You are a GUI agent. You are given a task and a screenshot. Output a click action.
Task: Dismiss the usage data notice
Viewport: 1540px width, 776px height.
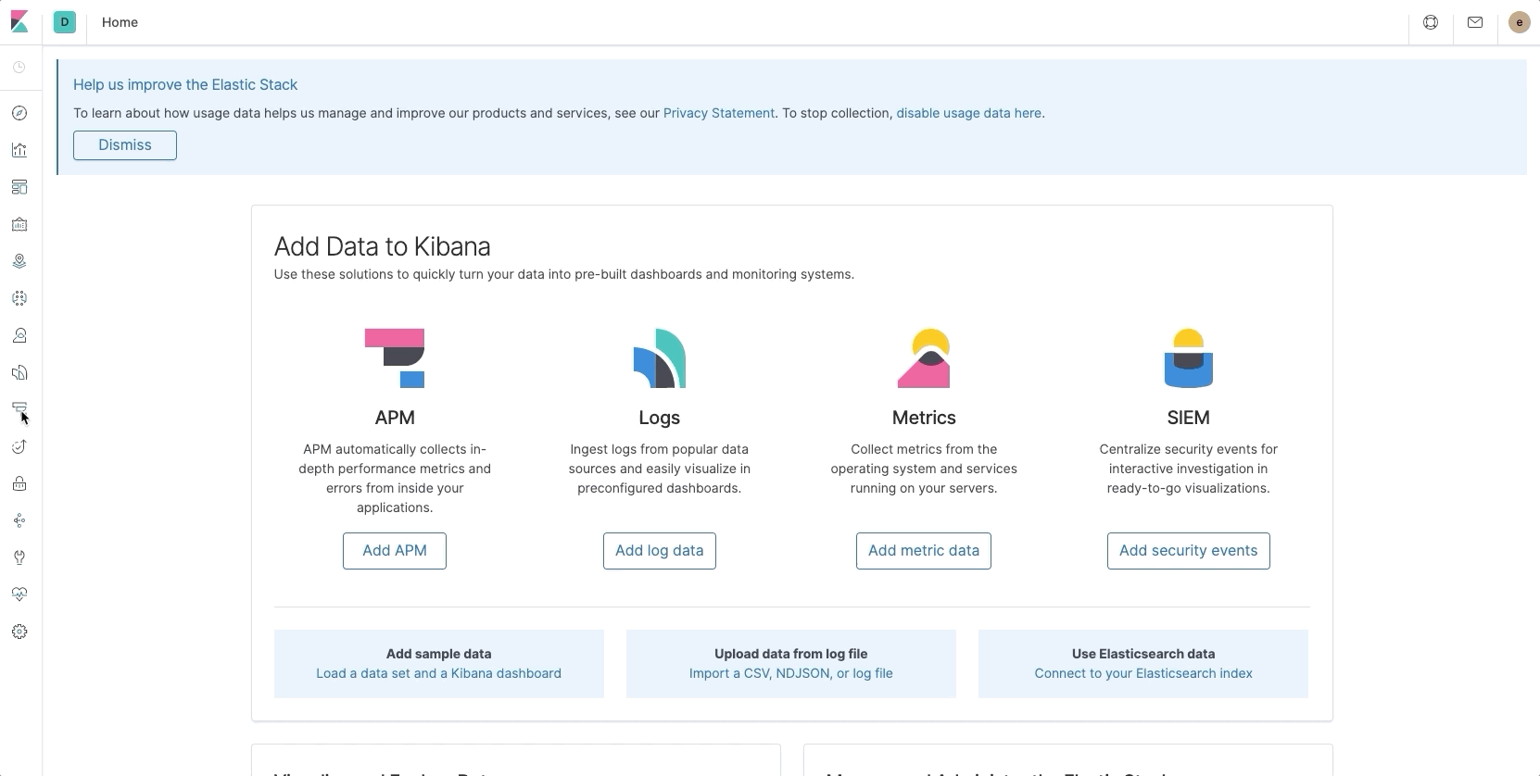(125, 145)
